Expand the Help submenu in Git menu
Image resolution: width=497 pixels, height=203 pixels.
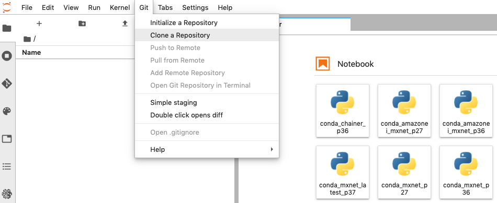207,149
